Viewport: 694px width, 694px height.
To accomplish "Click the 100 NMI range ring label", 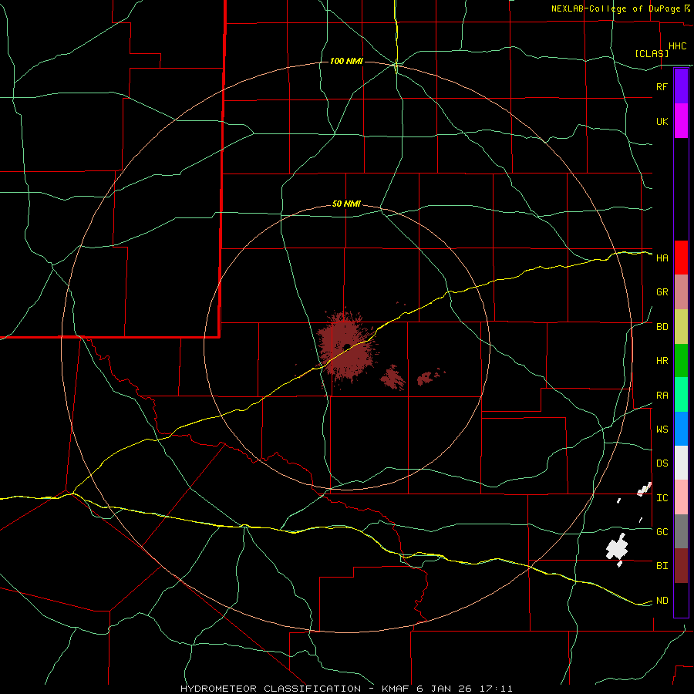I will pos(346,61).
